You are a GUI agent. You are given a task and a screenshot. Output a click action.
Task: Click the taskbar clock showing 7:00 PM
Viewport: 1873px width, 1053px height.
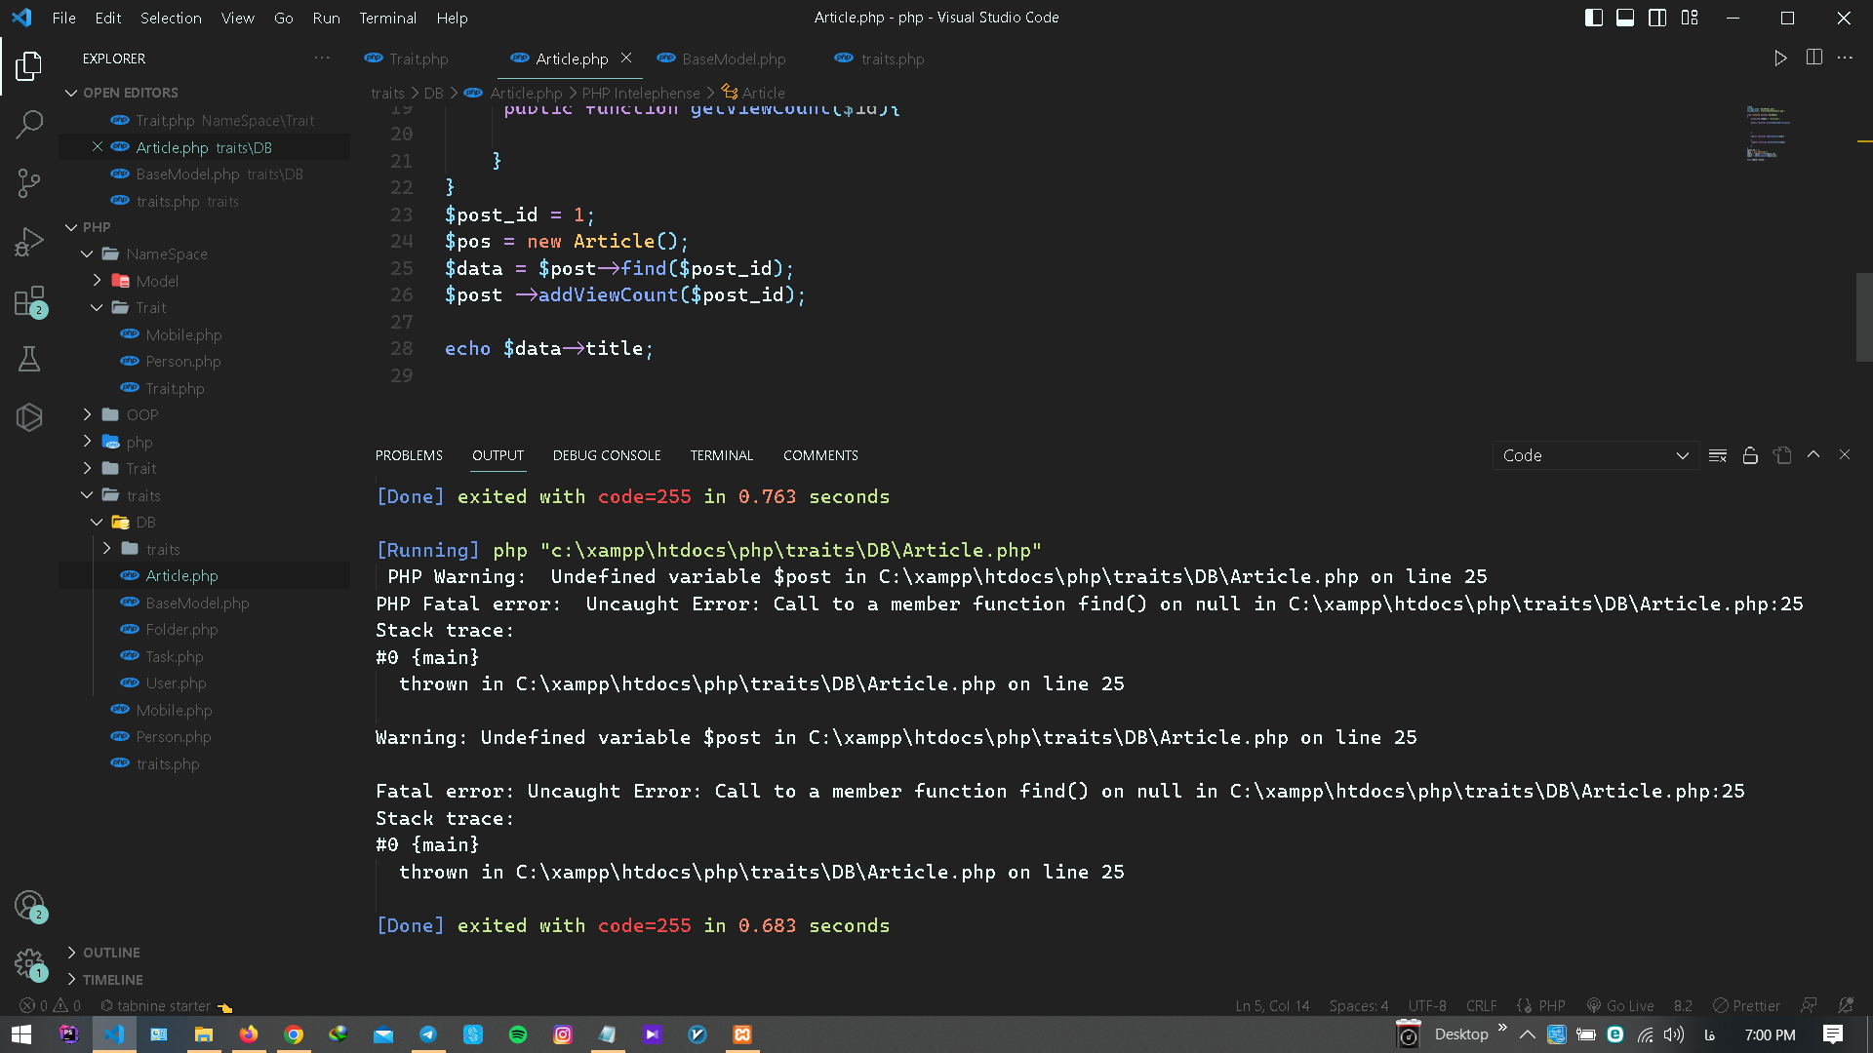coord(1770,1034)
